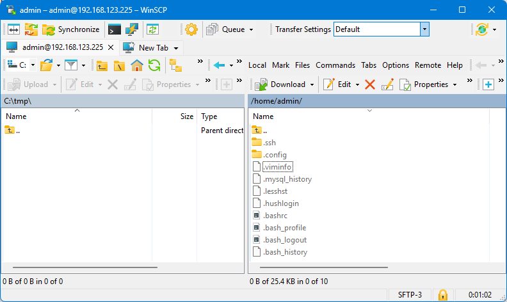
Task: Open the Transfer Settings Default combo box
Action: (x=382, y=29)
